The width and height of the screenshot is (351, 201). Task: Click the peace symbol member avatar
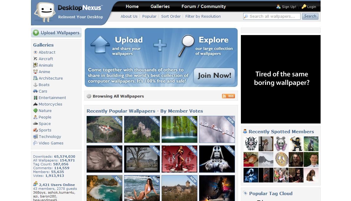(x=281, y=159)
